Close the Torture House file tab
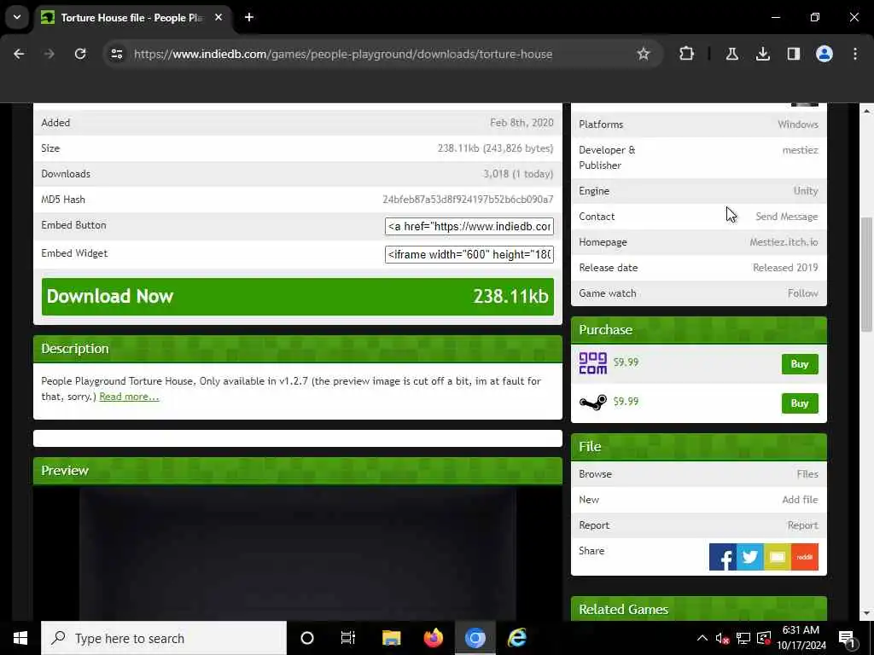The image size is (874, 655). (218, 17)
